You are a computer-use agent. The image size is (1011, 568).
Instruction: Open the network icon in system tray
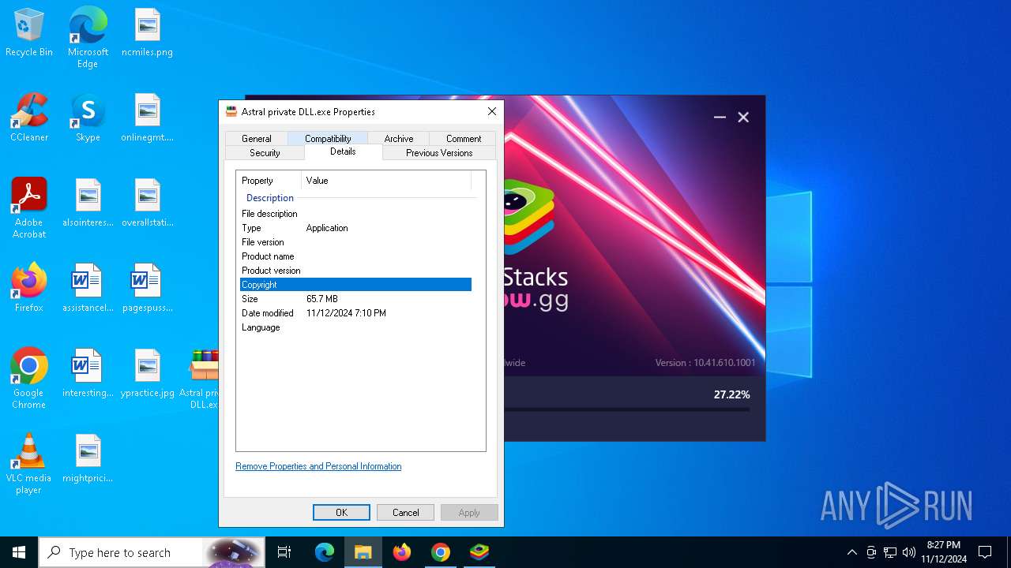pyautogui.click(x=890, y=552)
